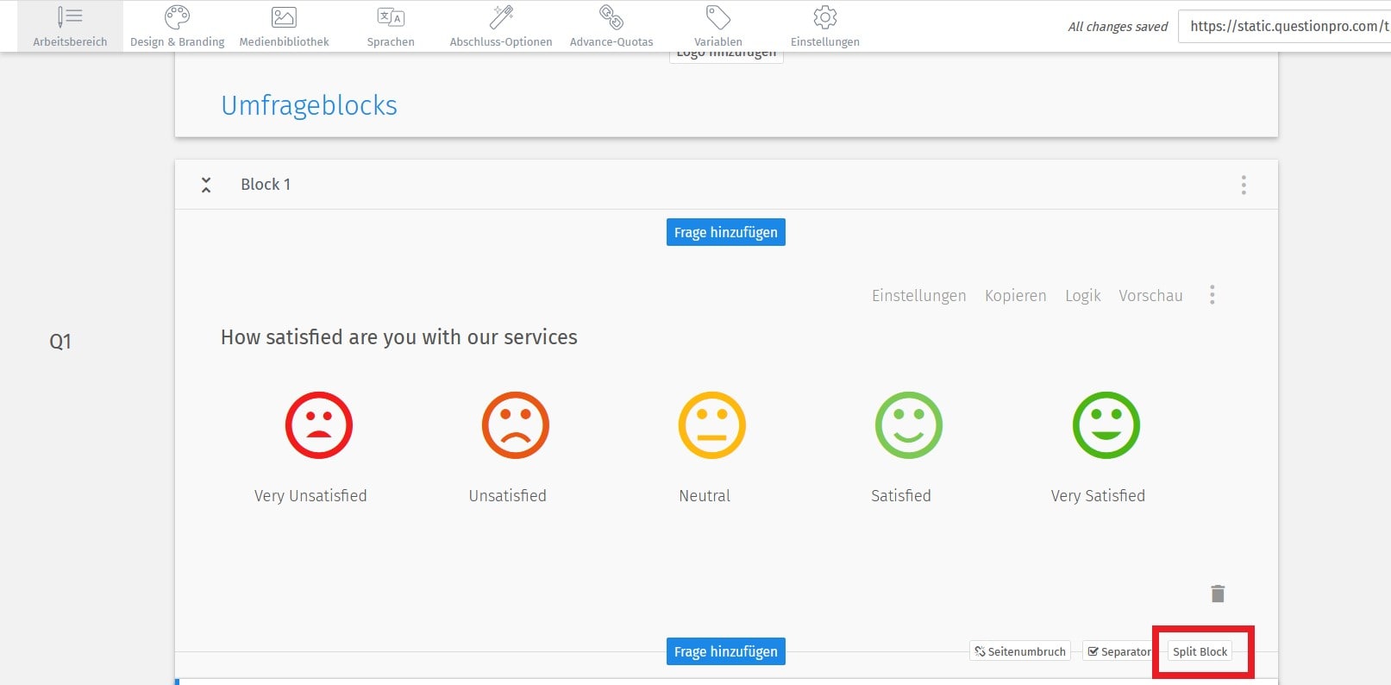Open the Abschluss-Optionen tab
This screenshot has height=685, width=1391.
tap(501, 27)
